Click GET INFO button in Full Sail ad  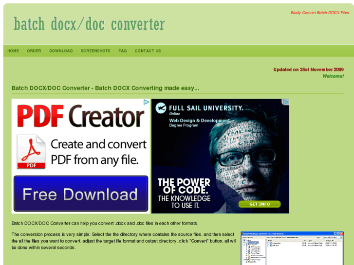[260, 204]
